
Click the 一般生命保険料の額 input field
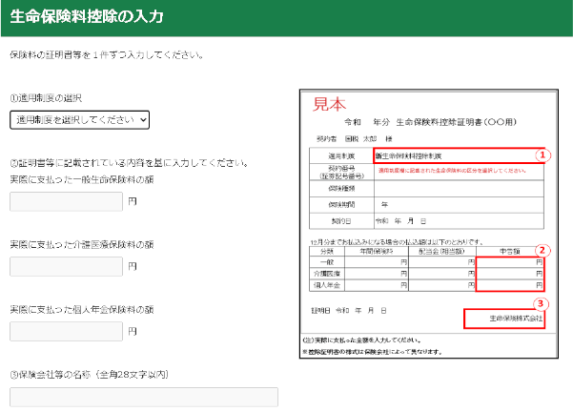(x=66, y=201)
